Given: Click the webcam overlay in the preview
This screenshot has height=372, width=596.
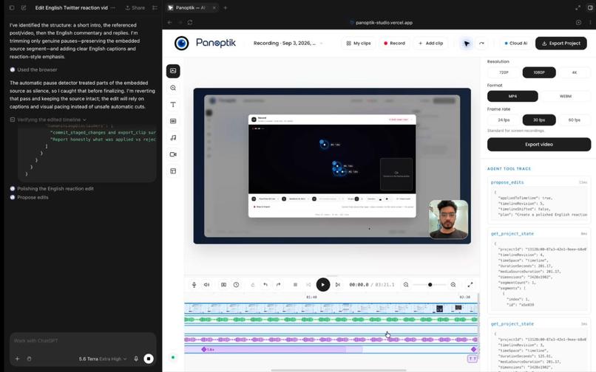Looking at the screenshot, I should (x=449, y=219).
